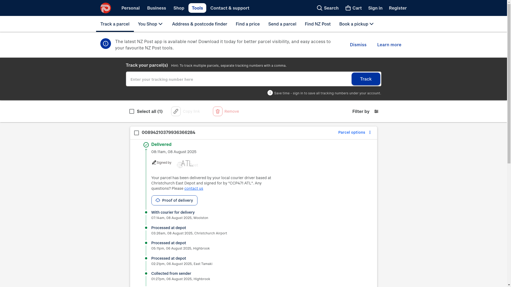Click the Filter by sliders icon
The height and width of the screenshot is (287, 511).
coord(376,111)
